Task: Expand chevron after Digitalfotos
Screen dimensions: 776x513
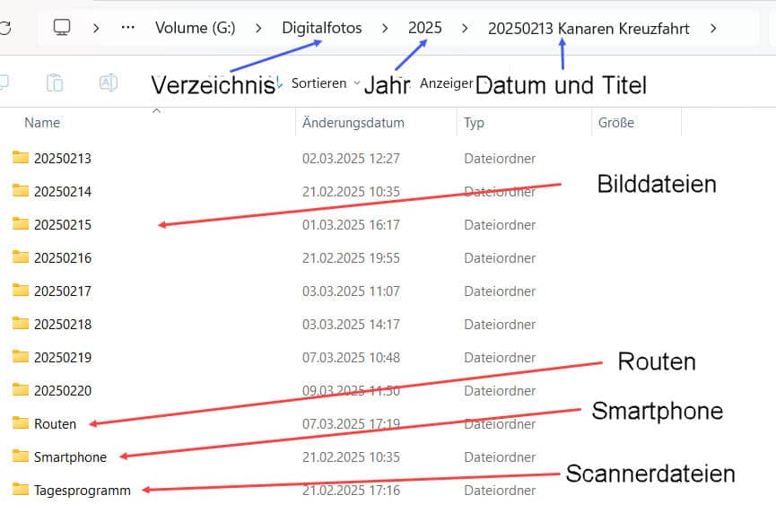Action: pos(385,28)
